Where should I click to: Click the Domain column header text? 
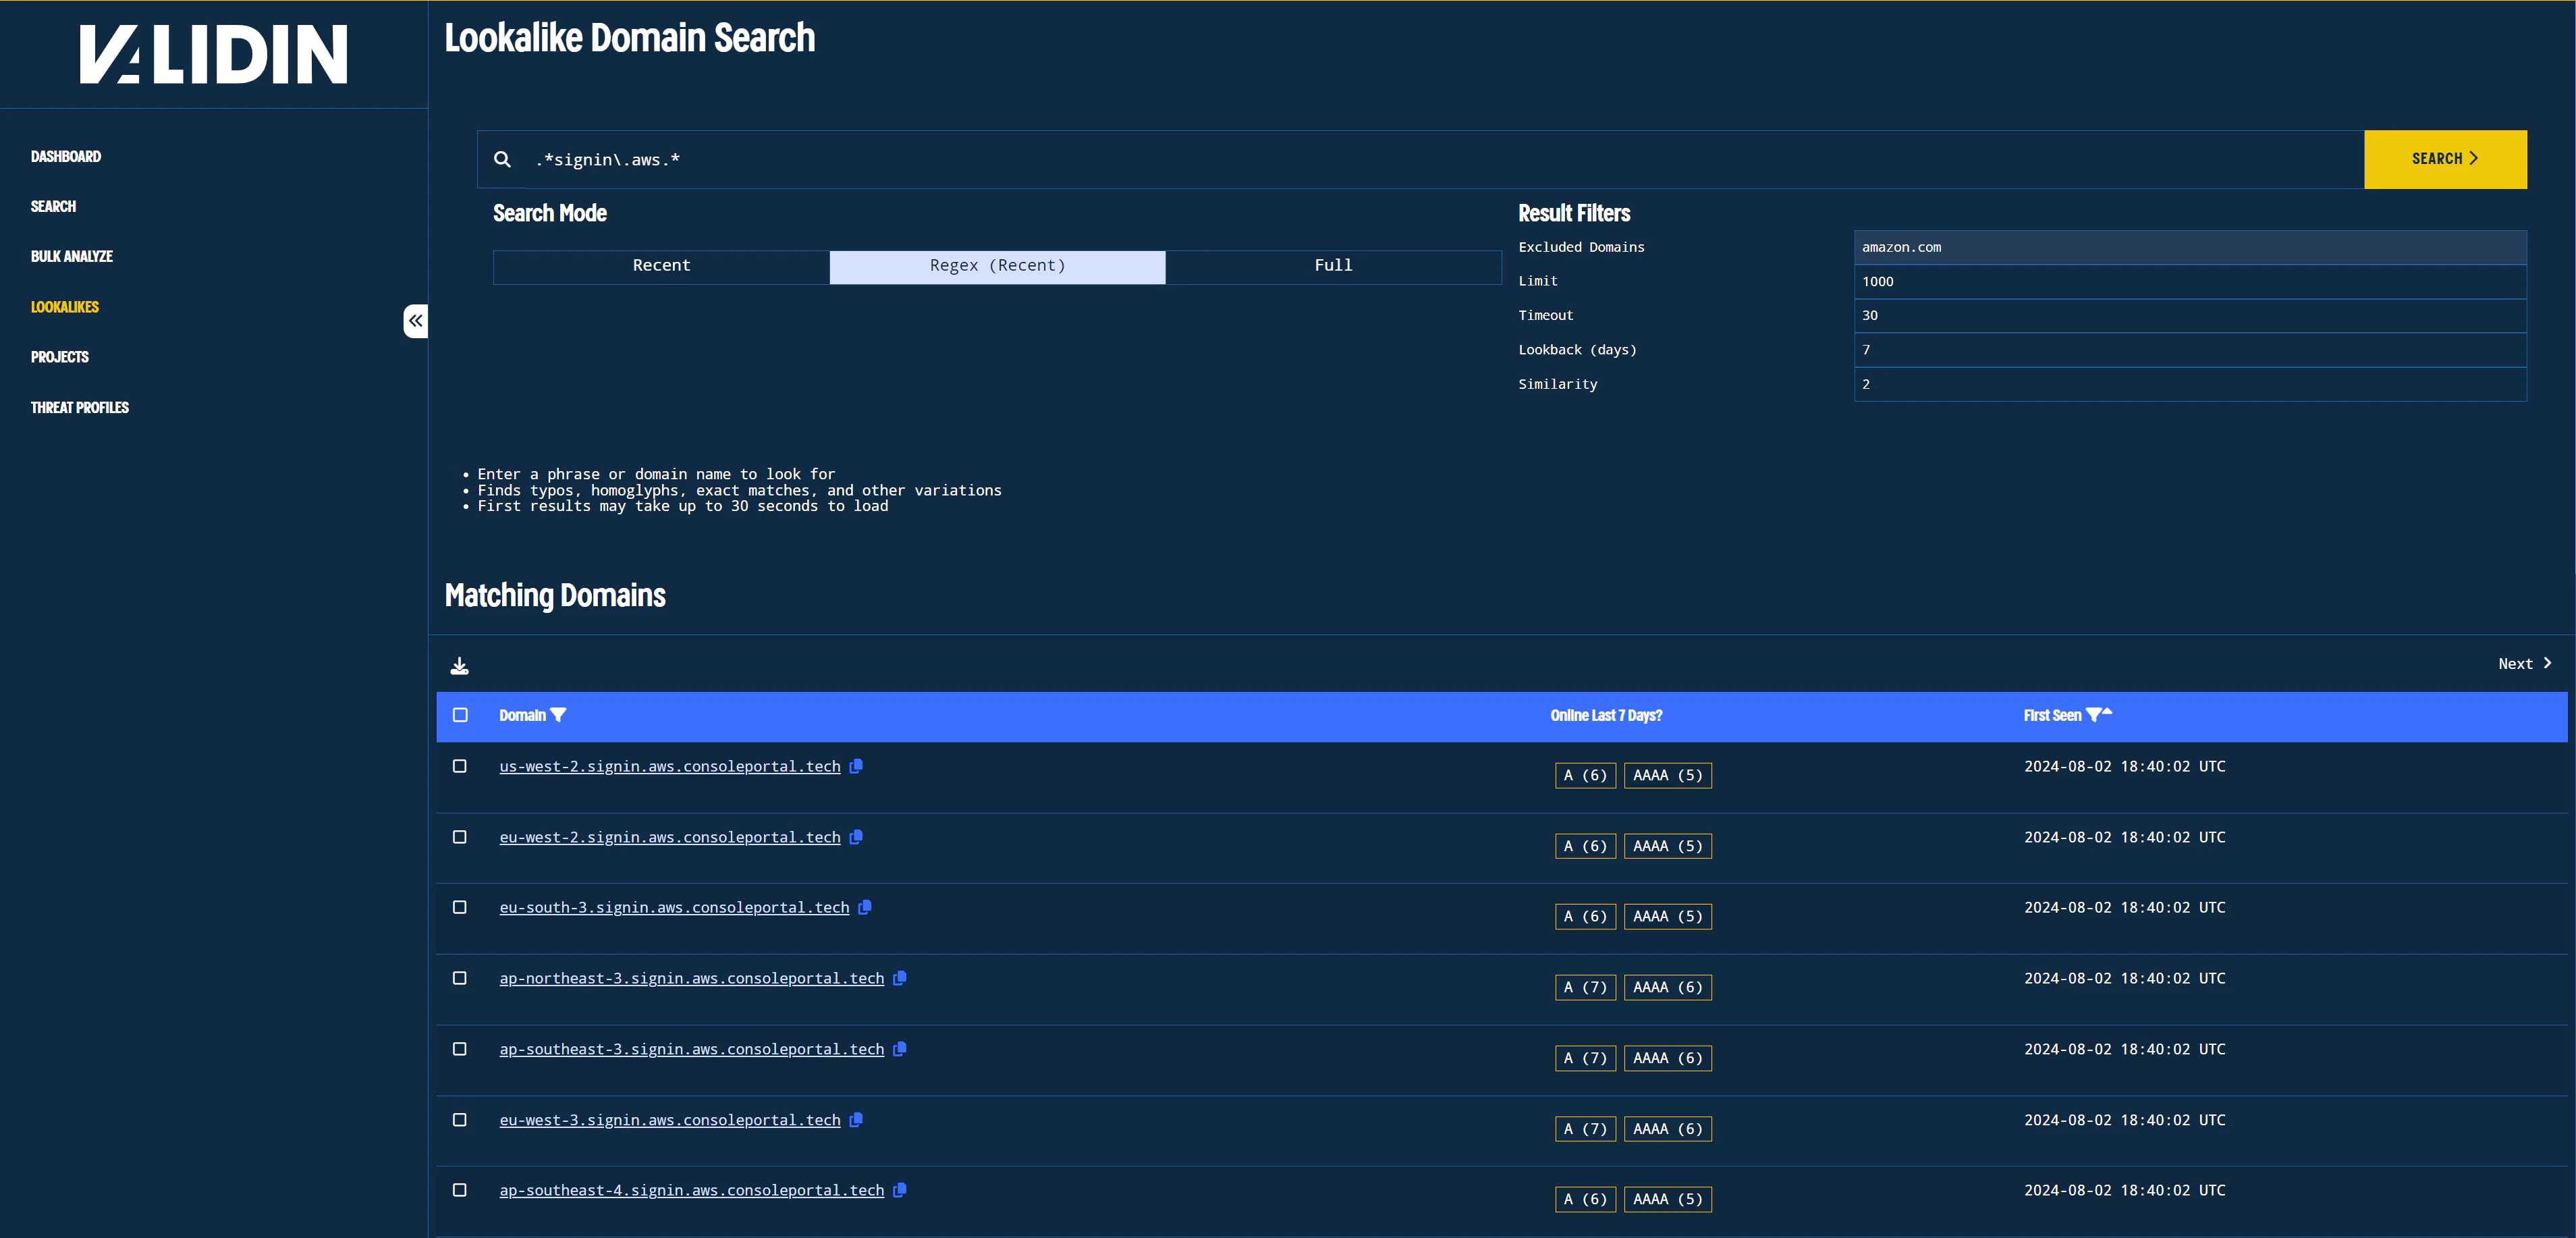(x=522, y=716)
